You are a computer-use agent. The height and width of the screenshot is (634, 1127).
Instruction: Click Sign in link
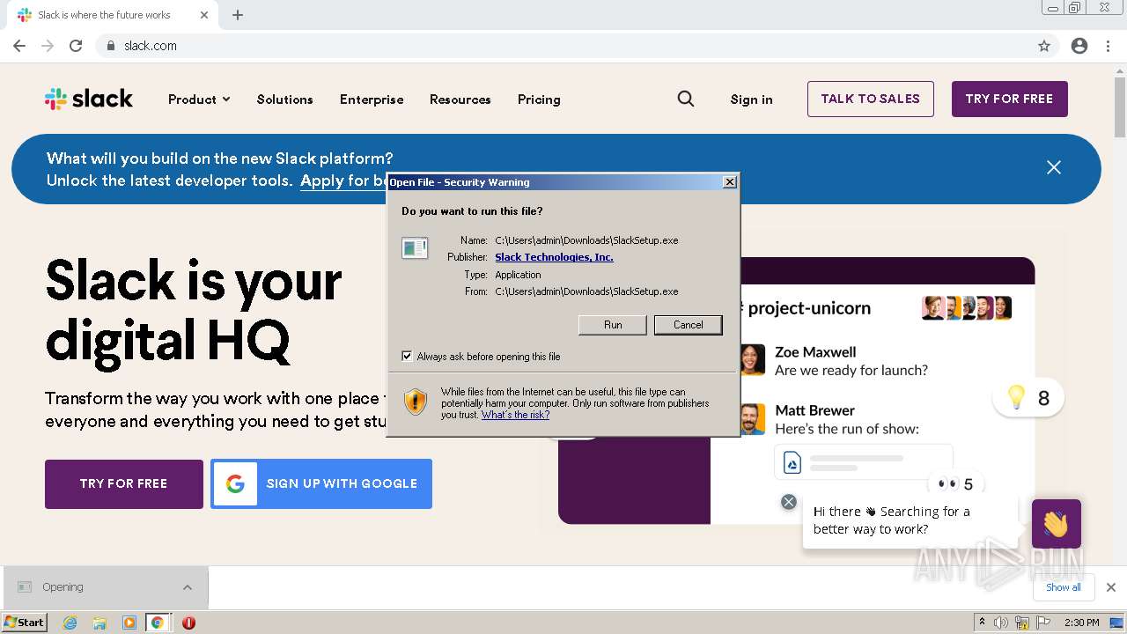(x=751, y=100)
